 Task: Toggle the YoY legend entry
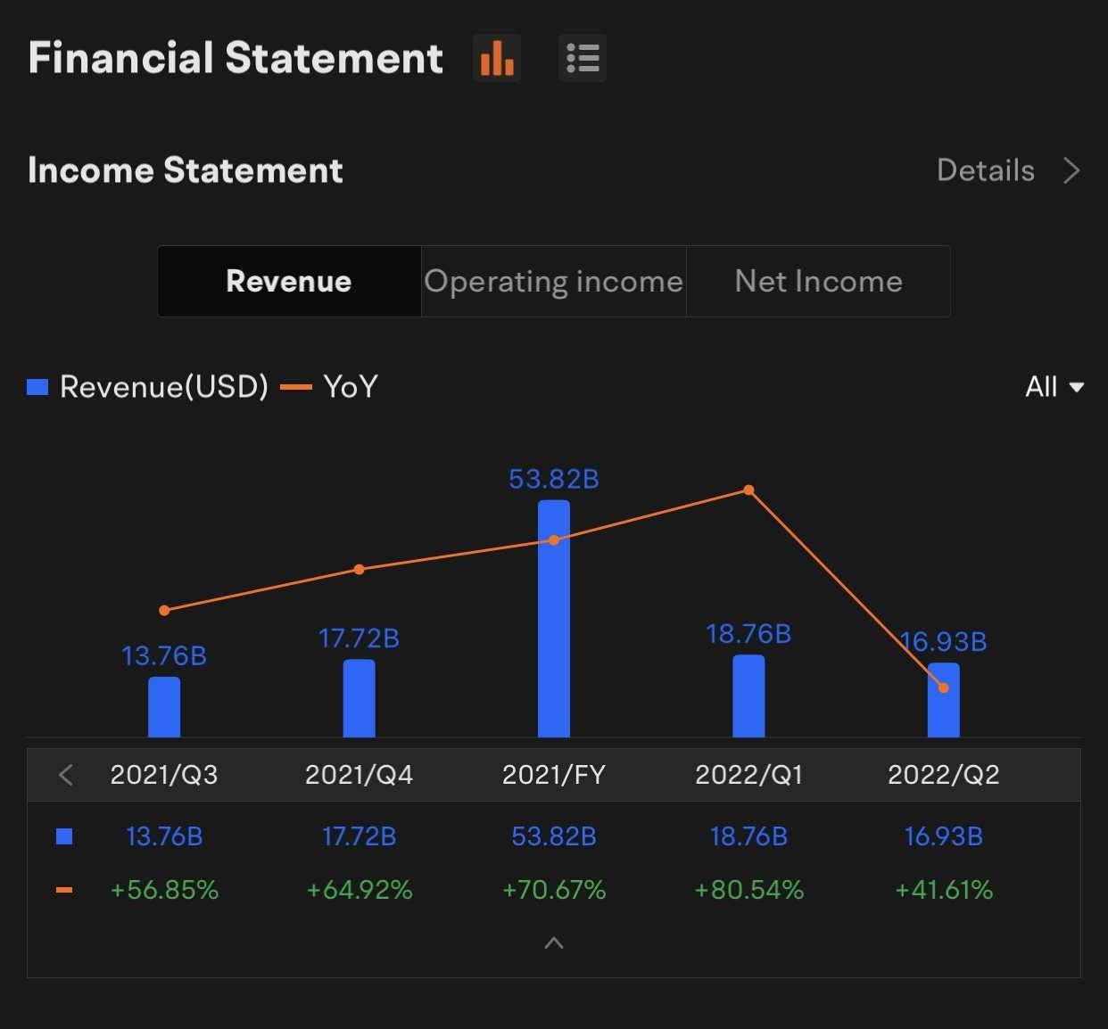[x=329, y=387]
